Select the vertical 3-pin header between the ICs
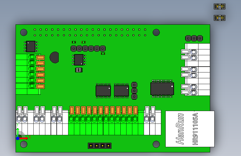 click(134, 91)
